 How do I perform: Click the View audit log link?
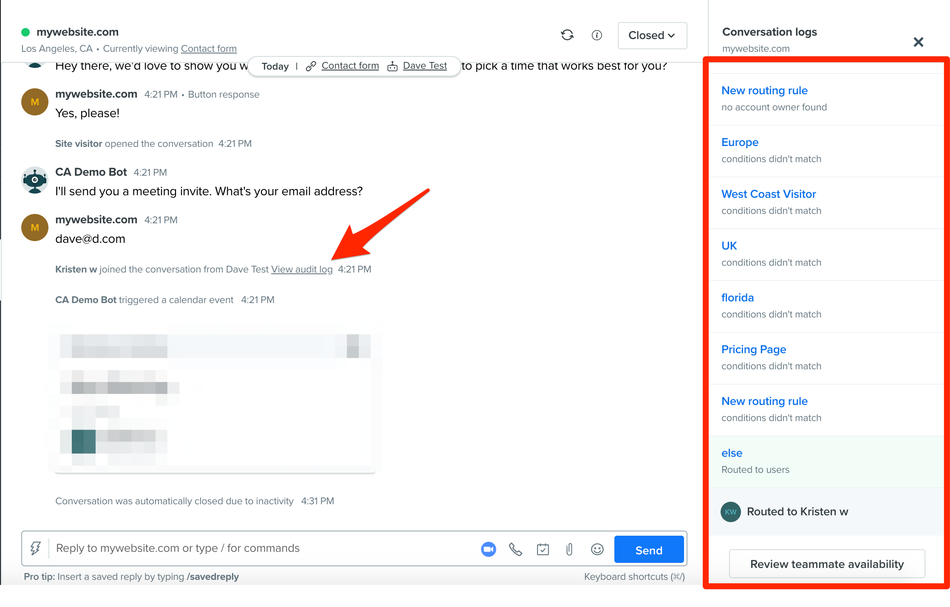click(302, 269)
